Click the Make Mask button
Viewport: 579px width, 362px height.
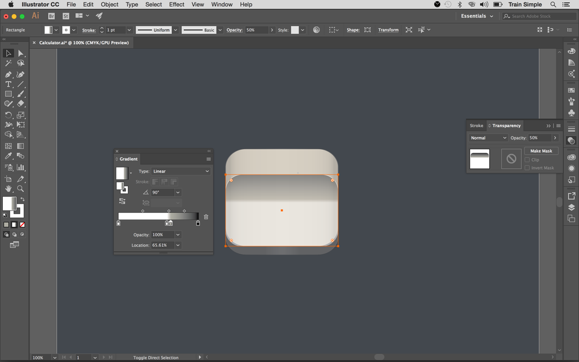[541, 150]
